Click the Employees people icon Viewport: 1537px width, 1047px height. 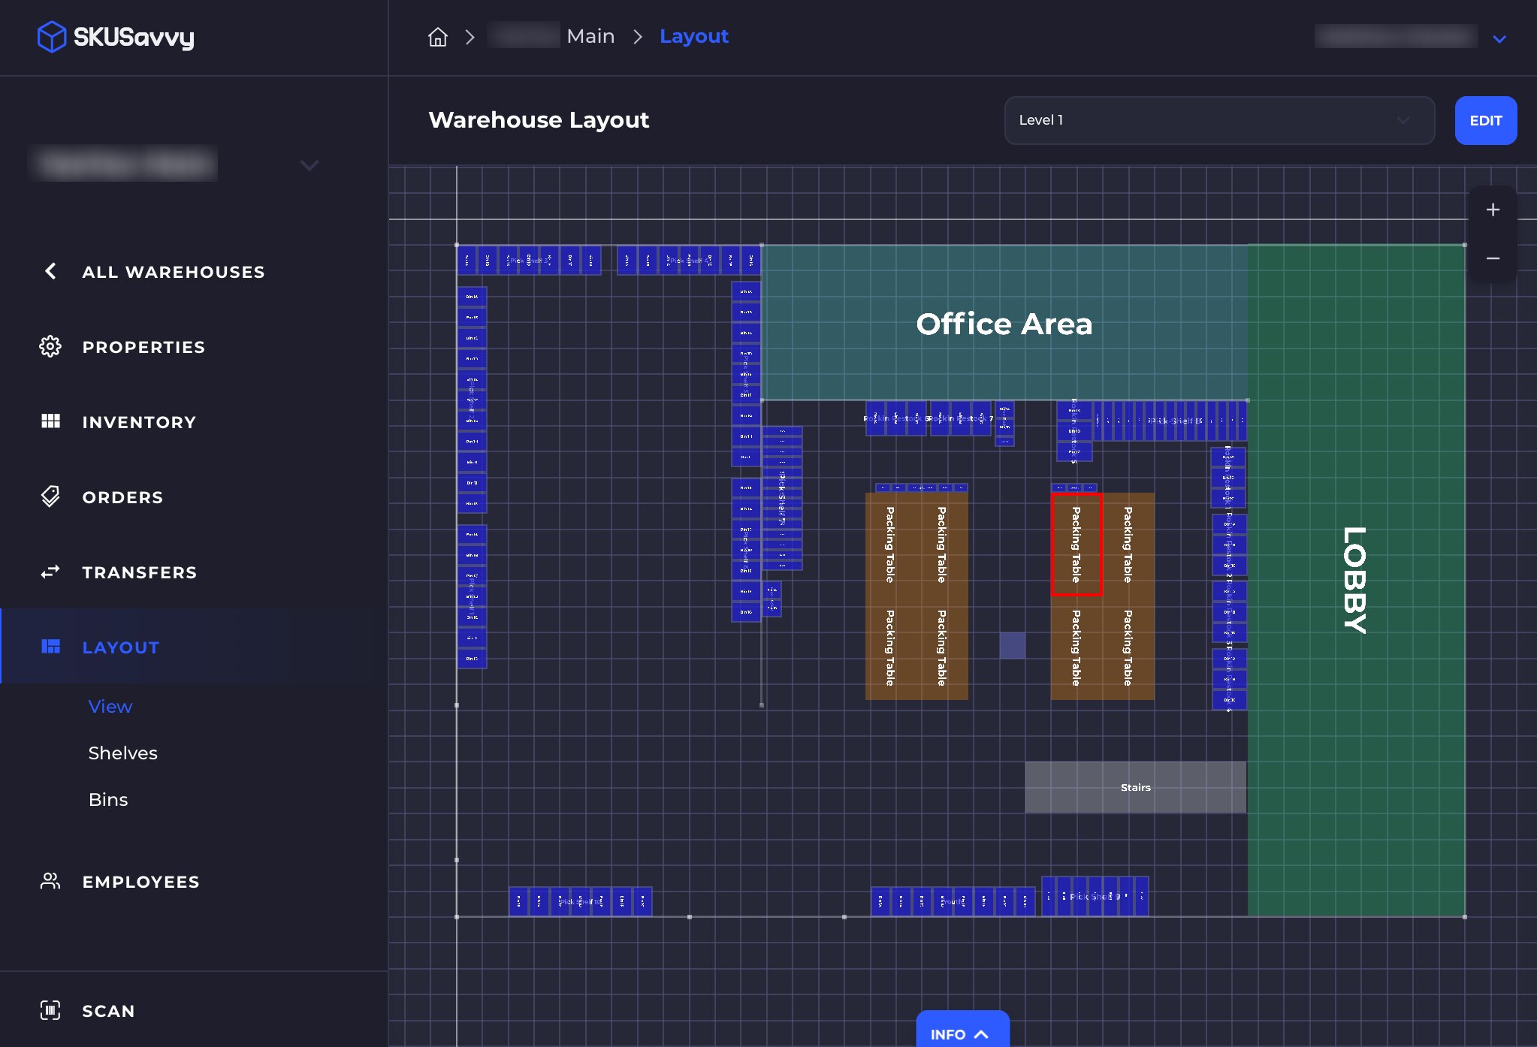[50, 881]
